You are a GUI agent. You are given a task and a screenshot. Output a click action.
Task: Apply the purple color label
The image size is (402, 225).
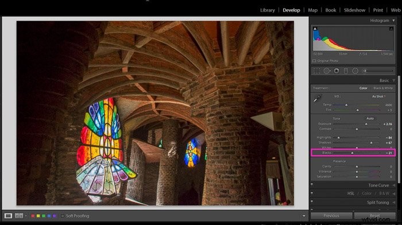[55, 216]
